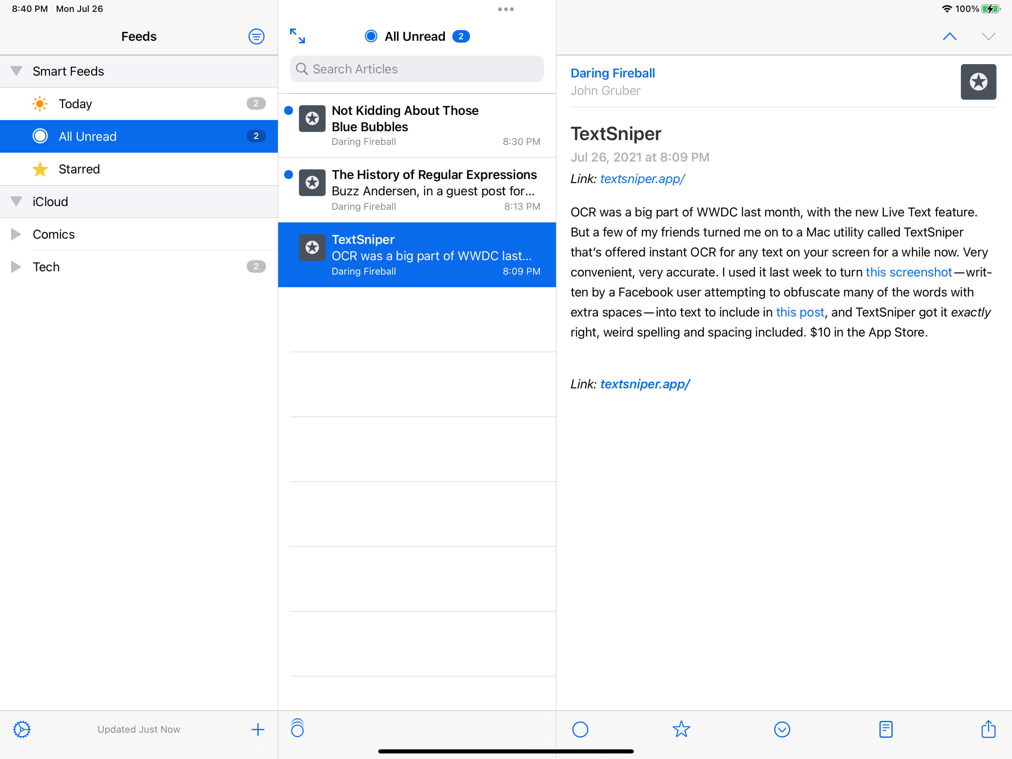This screenshot has width=1012, height=759.
Task: Click unread dot on Blue Bubbles article
Action: [288, 110]
